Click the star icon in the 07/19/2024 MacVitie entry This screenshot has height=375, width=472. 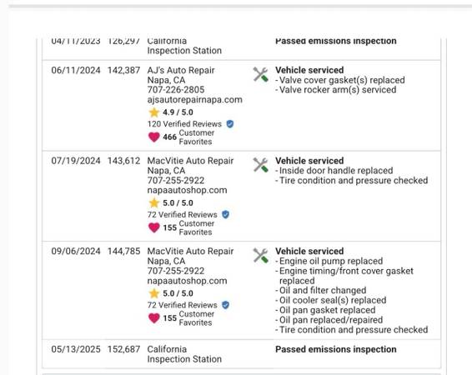pyautogui.click(x=153, y=202)
